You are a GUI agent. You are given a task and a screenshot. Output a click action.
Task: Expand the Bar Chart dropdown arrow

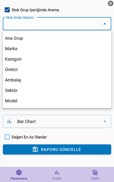coord(105,121)
